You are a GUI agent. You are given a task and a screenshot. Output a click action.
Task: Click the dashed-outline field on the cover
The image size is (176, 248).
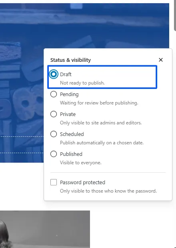click(22, 145)
